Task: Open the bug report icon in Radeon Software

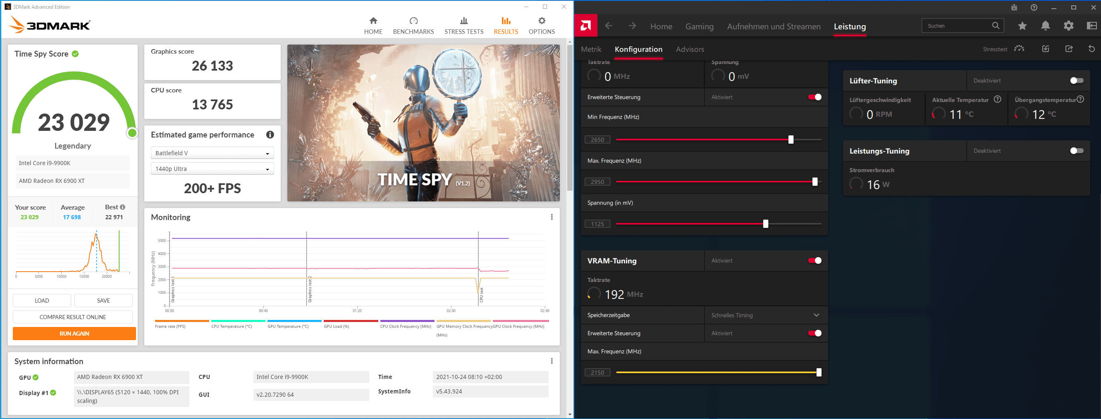Action: pyautogui.click(x=1014, y=7)
